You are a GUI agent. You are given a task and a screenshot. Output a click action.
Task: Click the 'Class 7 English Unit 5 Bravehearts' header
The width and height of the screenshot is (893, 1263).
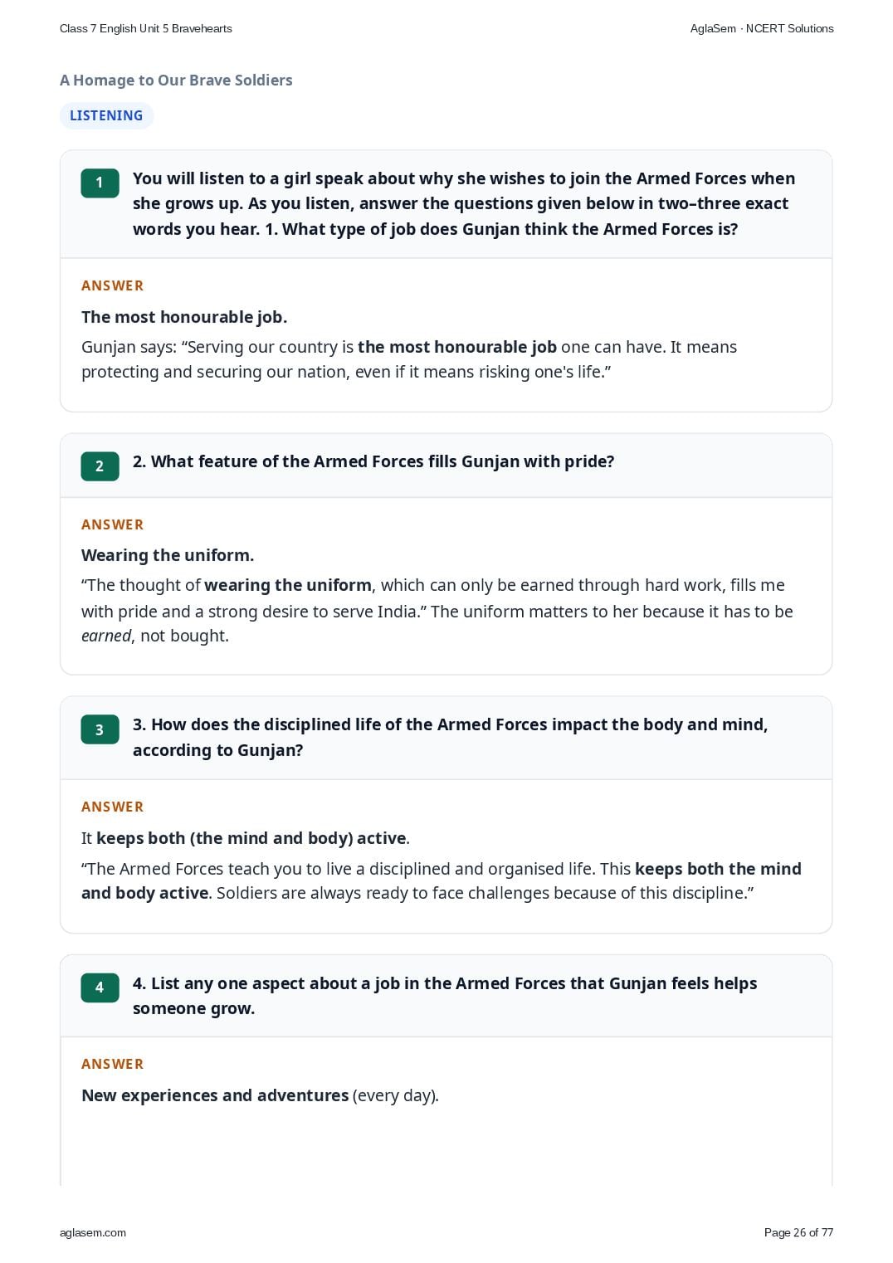click(146, 28)
